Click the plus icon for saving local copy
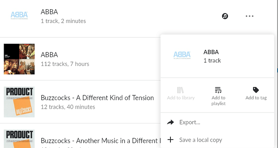Screen dimensions: 278x148 [x=170, y=140]
